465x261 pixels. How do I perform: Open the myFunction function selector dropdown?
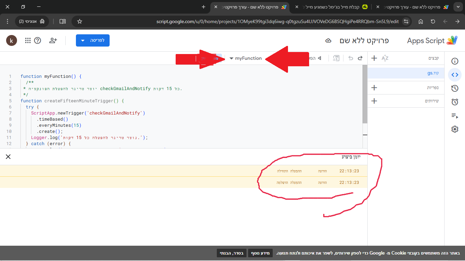click(245, 58)
